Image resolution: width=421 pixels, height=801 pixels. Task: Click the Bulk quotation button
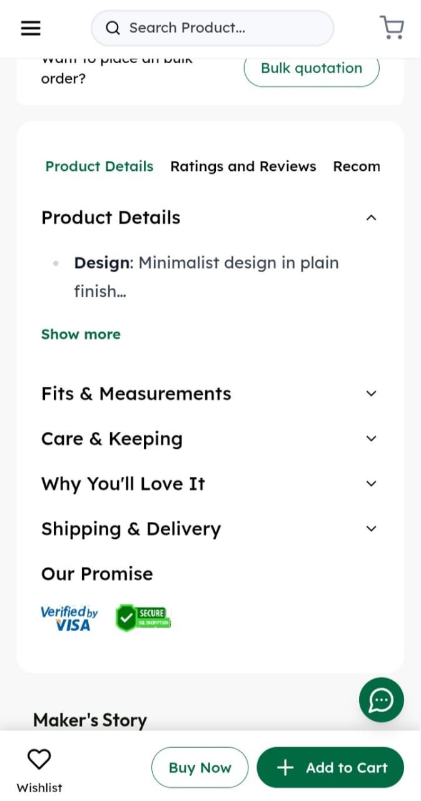(x=311, y=69)
